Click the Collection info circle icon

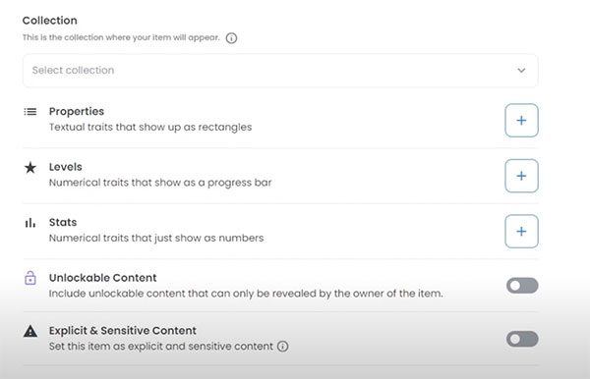[231, 38]
